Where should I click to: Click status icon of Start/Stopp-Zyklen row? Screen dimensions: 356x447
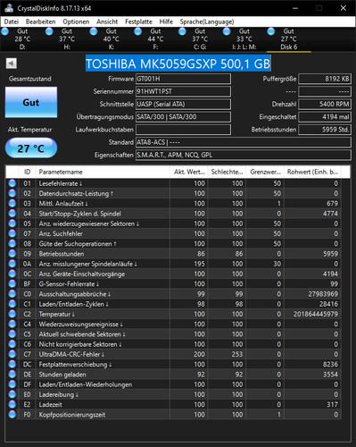click(12, 214)
